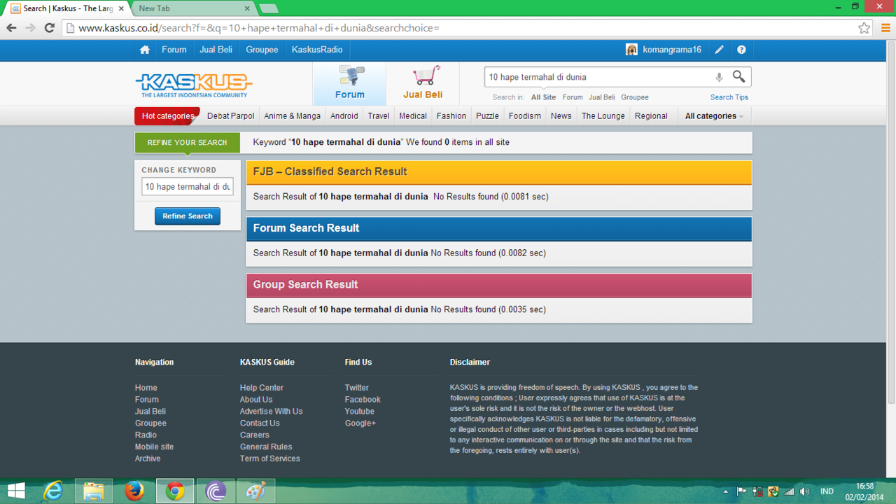The height and width of the screenshot is (504, 896).
Task: Open the footer Help Center link
Action: pyautogui.click(x=261, y=388)
